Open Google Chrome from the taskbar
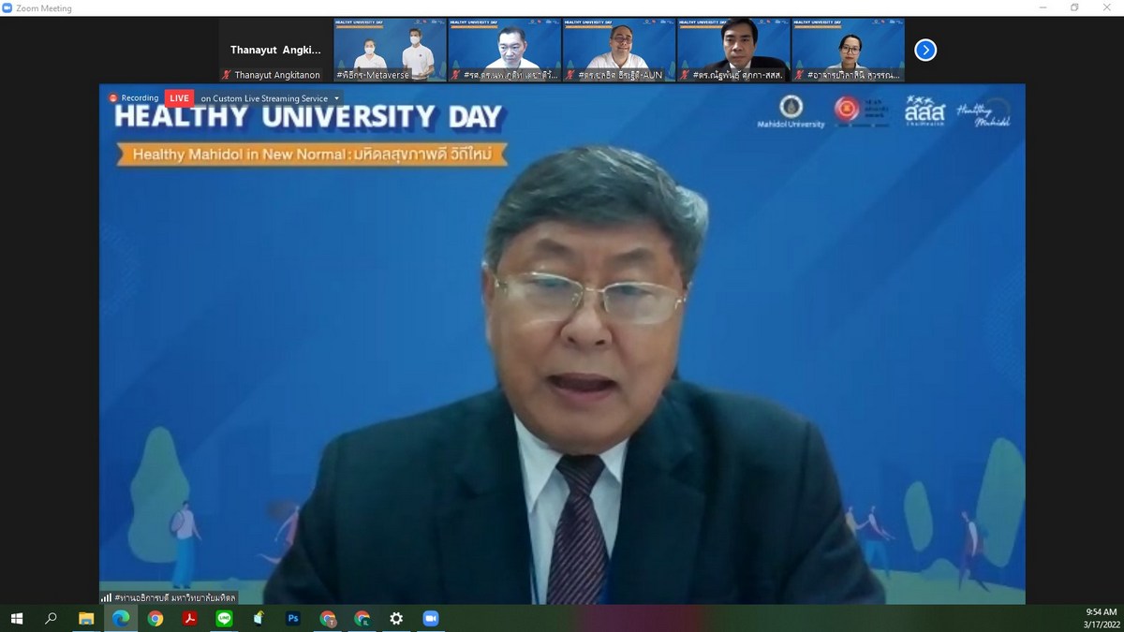The height and width of the screenshot is (632, 1124). pyautogui.click(x=155, y=618)
